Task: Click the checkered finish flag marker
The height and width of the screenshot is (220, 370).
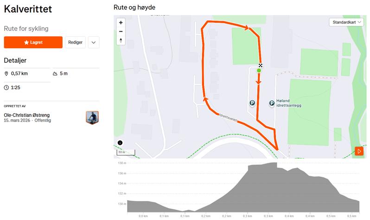Action: click(261, 65)
